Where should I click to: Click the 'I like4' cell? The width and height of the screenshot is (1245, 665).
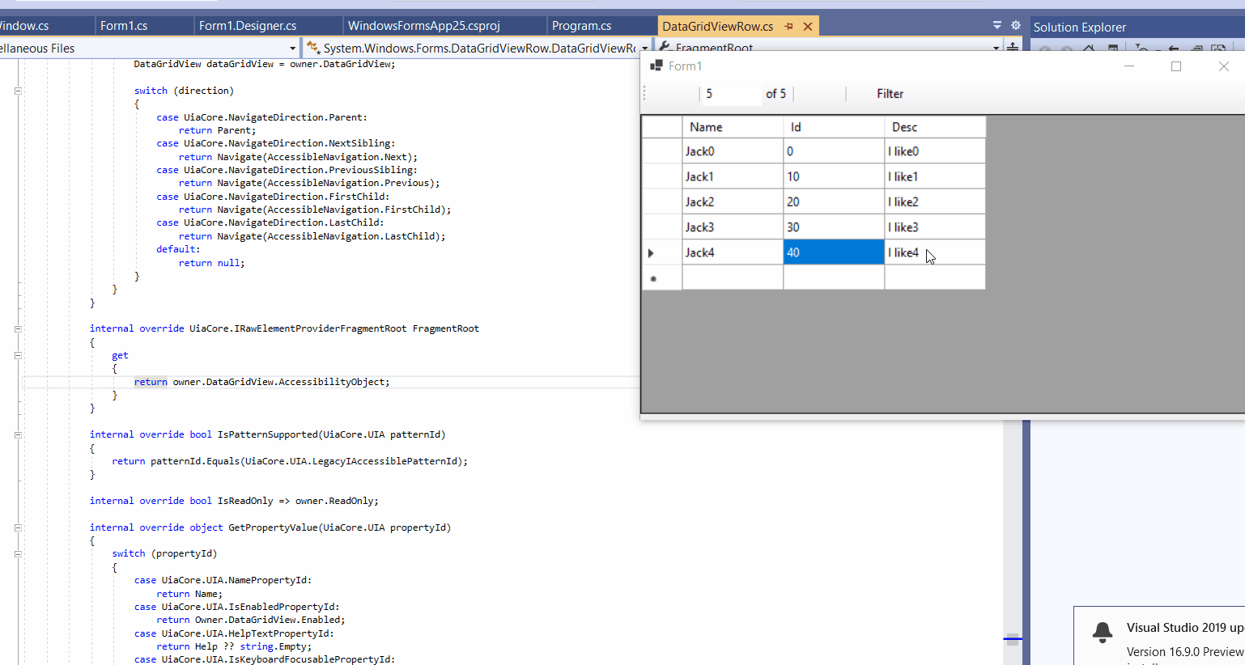pyautogui.click(x=935, y=252)
